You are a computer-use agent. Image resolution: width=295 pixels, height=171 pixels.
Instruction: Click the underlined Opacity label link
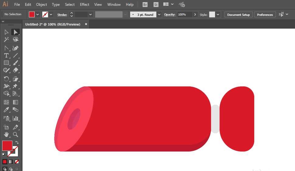[x=169, y=15]
